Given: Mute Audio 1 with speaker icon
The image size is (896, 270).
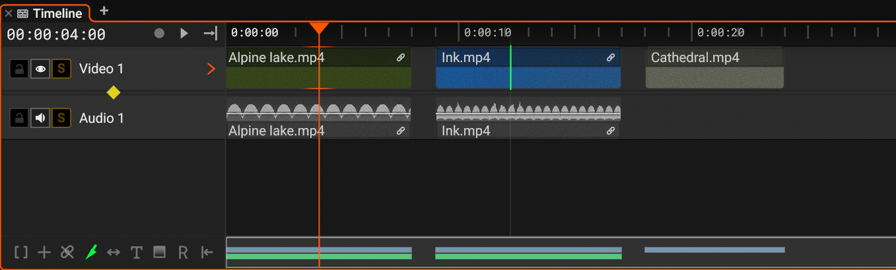Looking at the screenshot, I should point(40,118).
